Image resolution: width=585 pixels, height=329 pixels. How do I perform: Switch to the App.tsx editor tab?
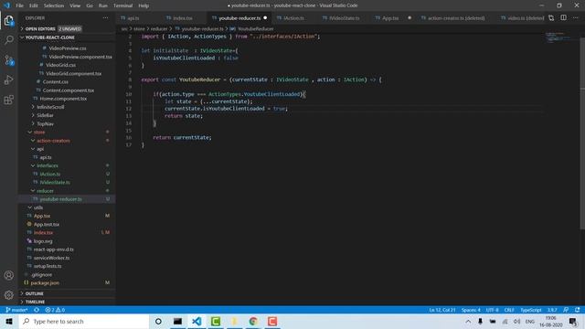tap(390, 18)
